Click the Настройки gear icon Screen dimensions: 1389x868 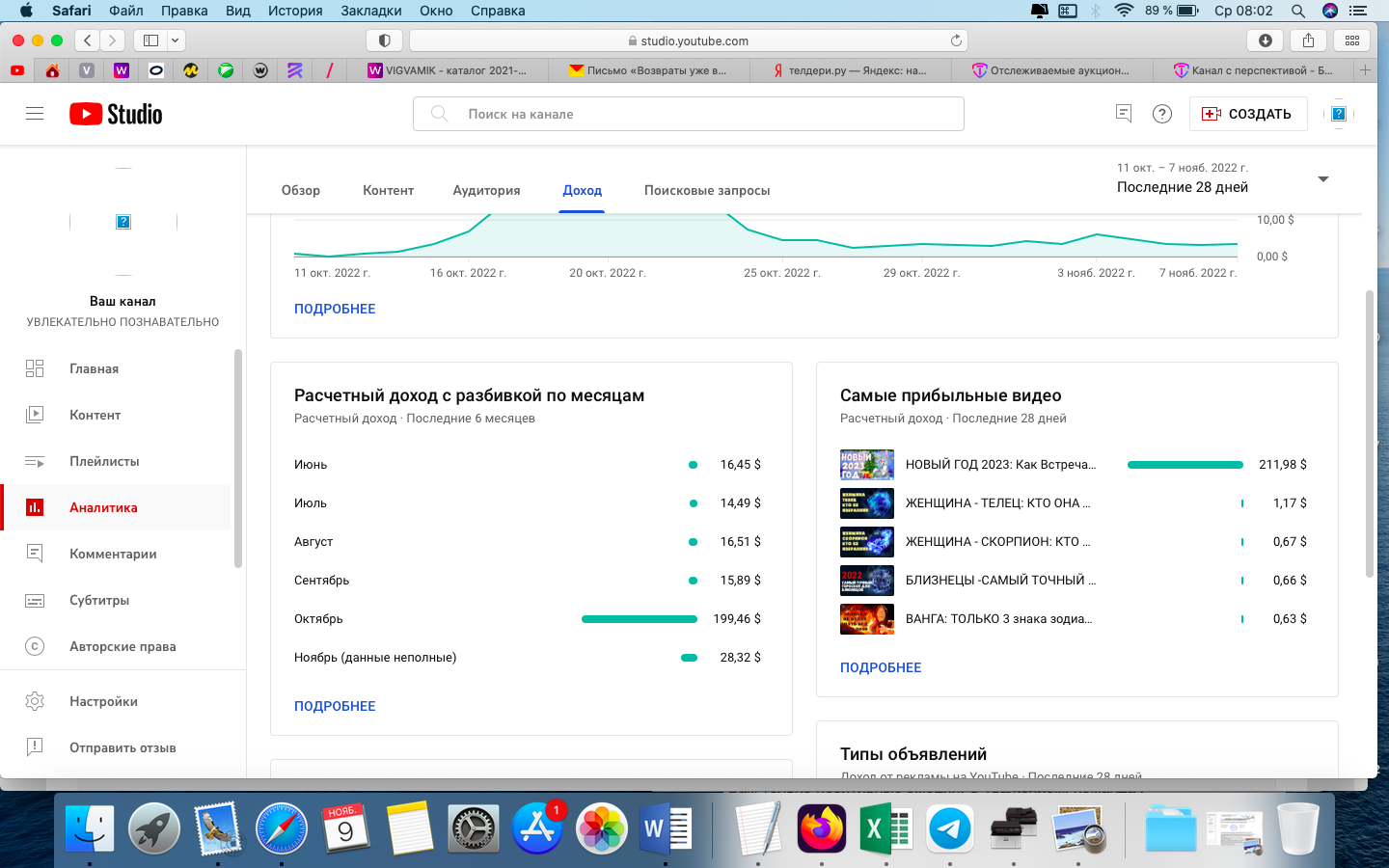point(35,701)
